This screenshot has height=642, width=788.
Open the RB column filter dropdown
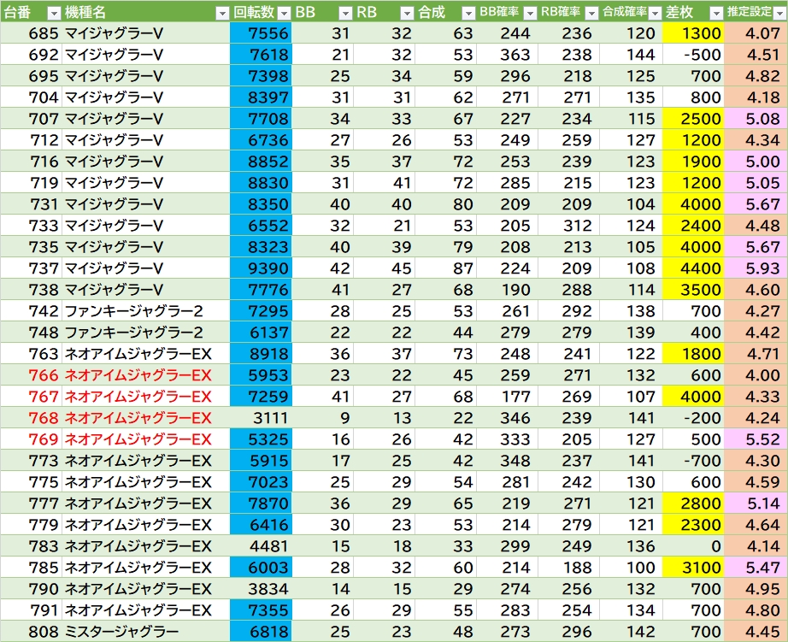407,14
